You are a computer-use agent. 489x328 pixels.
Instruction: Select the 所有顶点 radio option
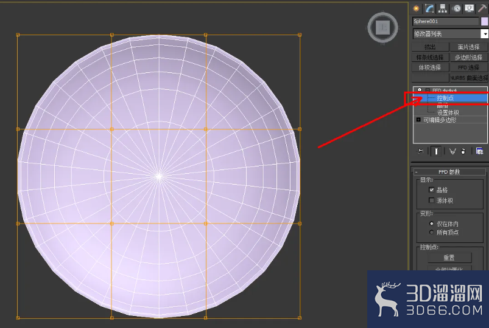coord(432,232)
